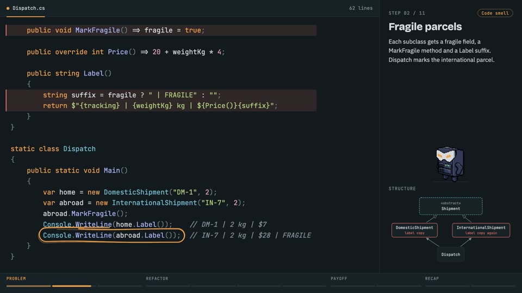Click the '// IN-7 | 2 kg | $28 | FRAGILE' comment

(250, 235)
